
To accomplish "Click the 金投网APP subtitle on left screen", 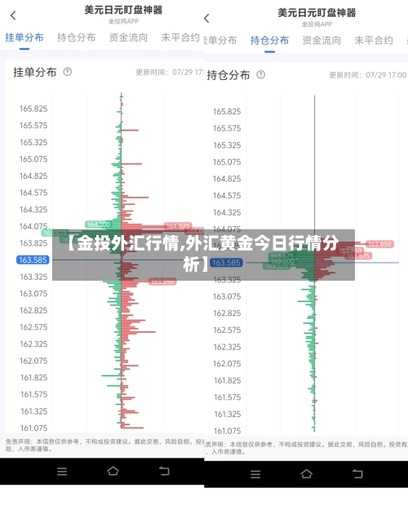I will click(124, 21).
